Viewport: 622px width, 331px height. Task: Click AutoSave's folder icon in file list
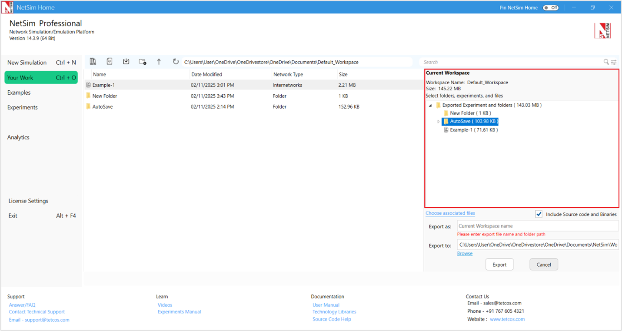click(x=89, y=106)
